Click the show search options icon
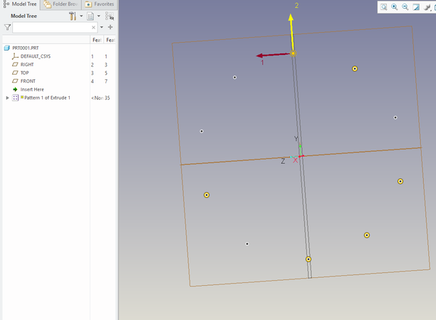 point(110,16)
